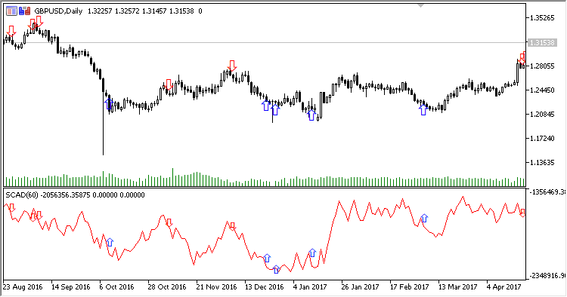Image resolution: width=567 pixels, height=297 pixels.
Task: Click the 13 Mar 2017 date label
Action: coord(458,287)
